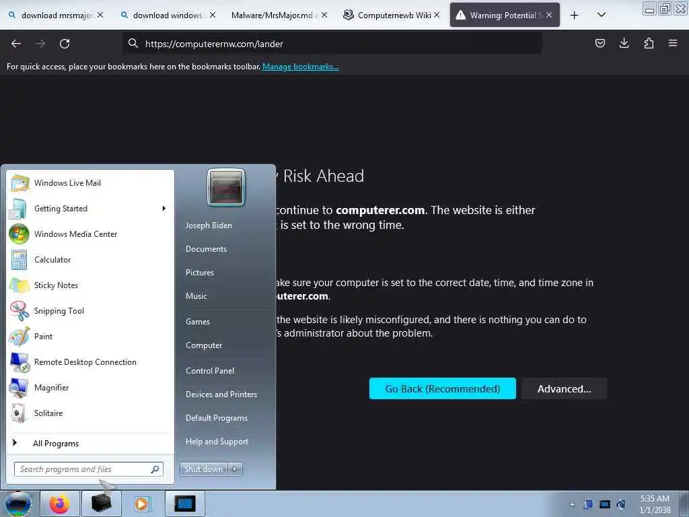Start Solitaire game
The height and width of the screenshot is (517, 689).
[90, 413]
